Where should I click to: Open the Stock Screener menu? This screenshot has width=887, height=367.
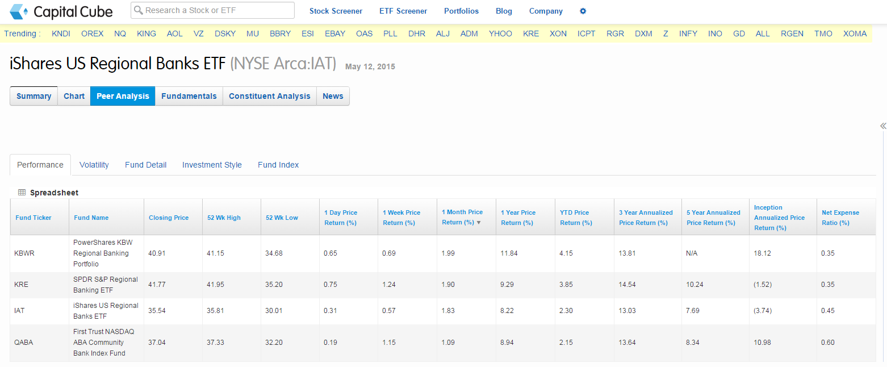click(x=336, y=11)
